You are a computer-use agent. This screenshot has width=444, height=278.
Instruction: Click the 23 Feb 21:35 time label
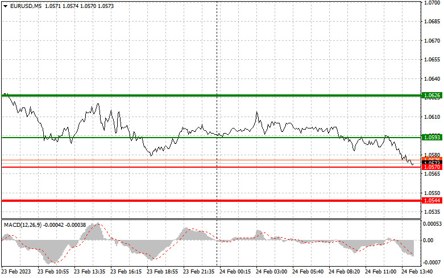point(199,272)
